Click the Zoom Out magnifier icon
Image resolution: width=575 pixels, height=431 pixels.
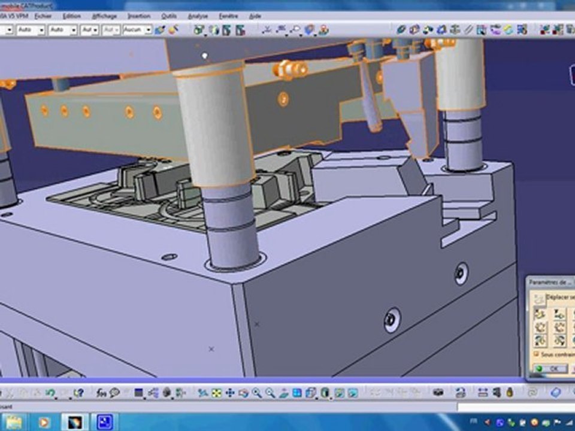tap(270, 393)
